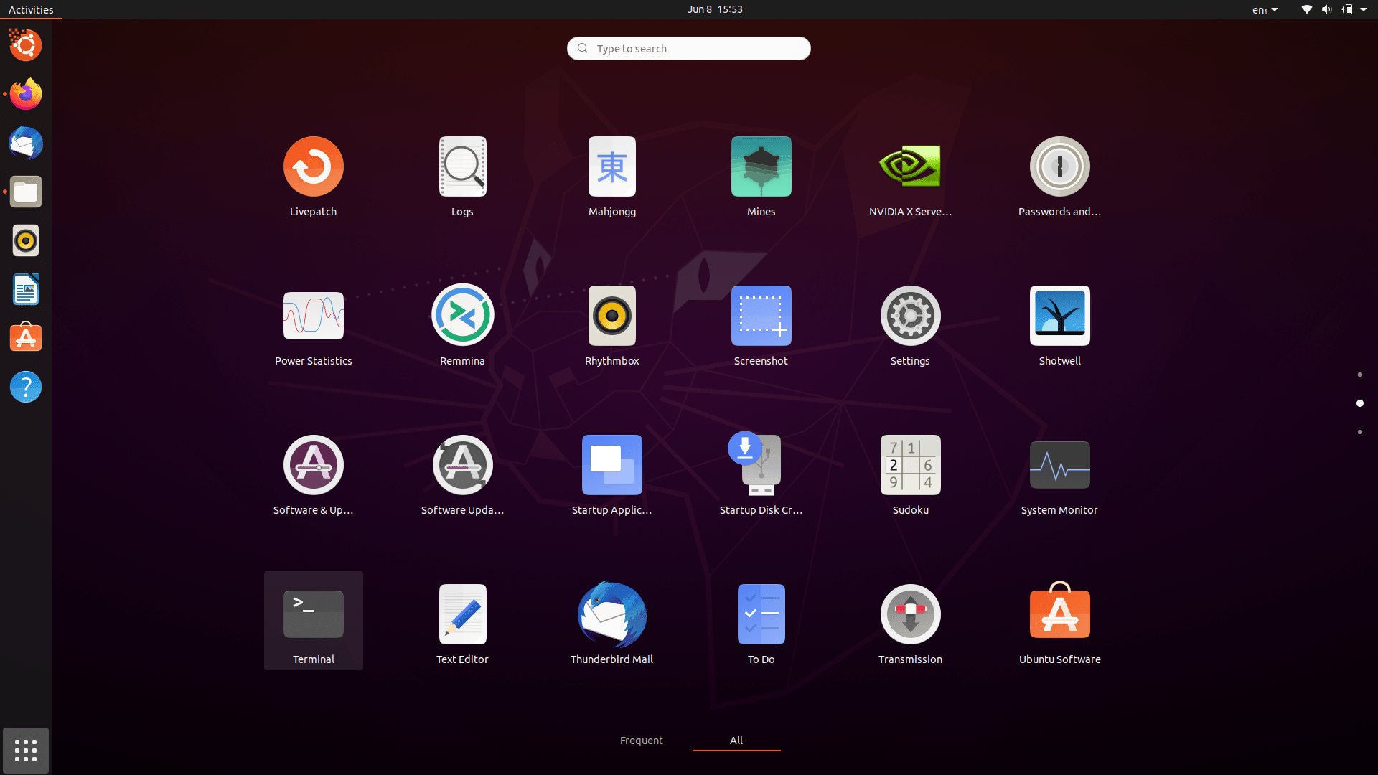Open Rhythmbox from the app grid
The height and width of the screenshot is (775, 1378).
611,327
